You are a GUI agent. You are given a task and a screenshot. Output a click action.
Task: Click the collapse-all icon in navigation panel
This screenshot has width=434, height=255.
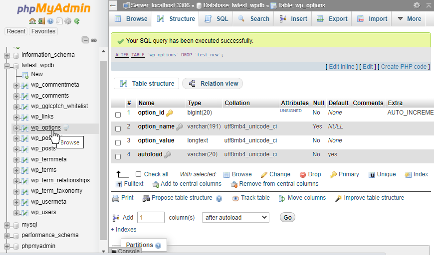(85, 40)
